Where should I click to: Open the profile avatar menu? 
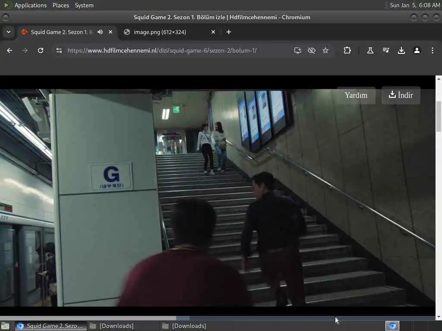tap(417, 50)
